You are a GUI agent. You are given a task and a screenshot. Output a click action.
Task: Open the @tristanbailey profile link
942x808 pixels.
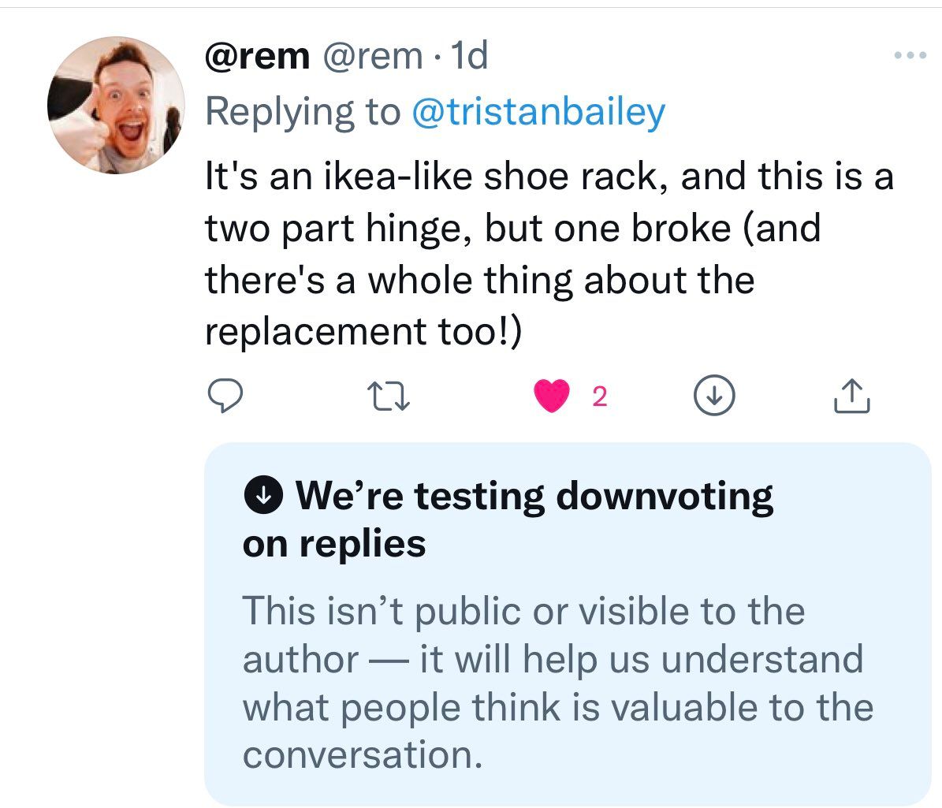pyautogui.click(x=538, y=112)
